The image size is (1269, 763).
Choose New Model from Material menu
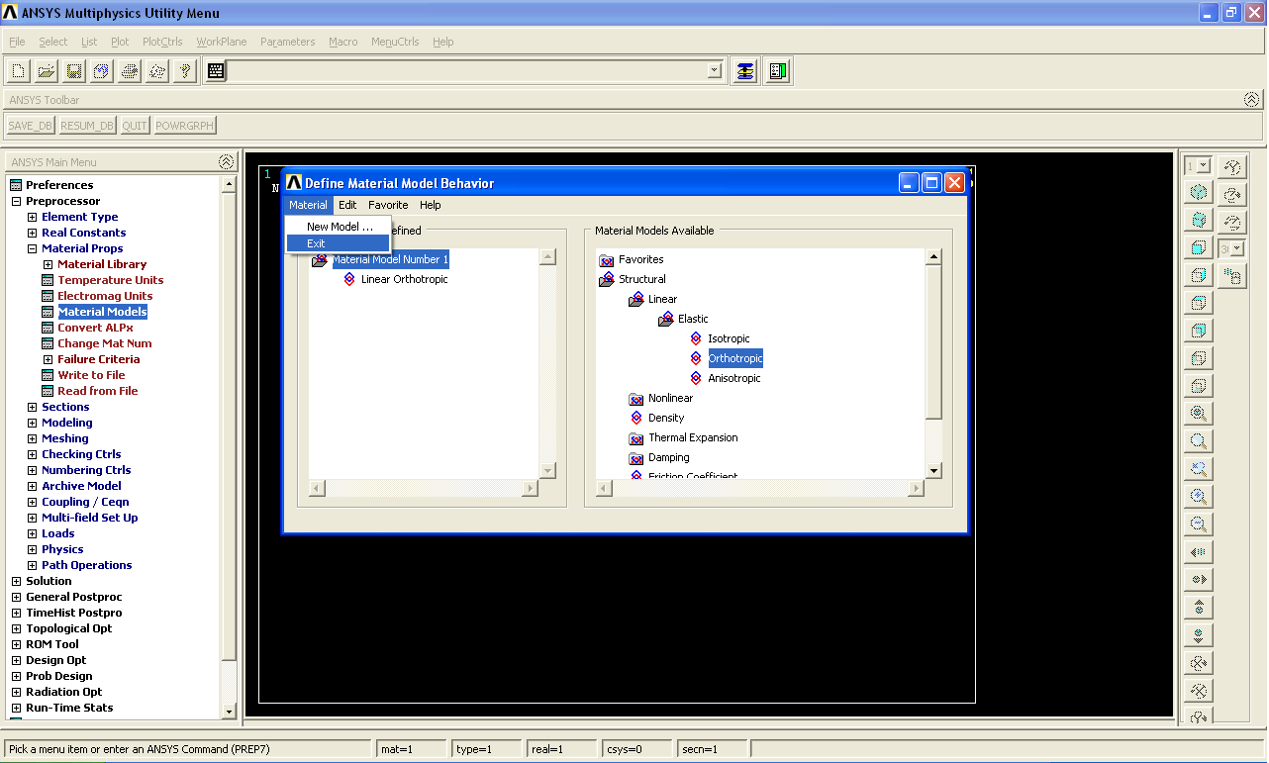[x=338, y=227]
